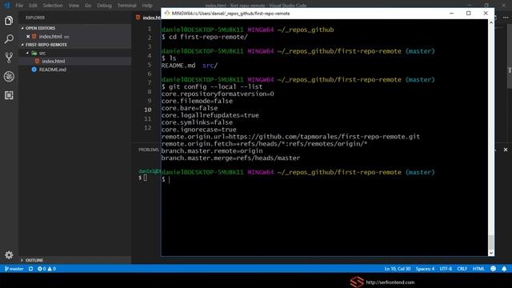This screenshot has height=288, width=512.
Task: Open the Edit menu
Action: [x=33, y=6]
